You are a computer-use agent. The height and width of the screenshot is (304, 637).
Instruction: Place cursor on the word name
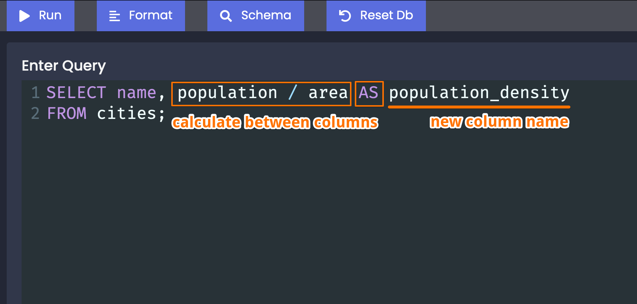click(x=137, y=93)
